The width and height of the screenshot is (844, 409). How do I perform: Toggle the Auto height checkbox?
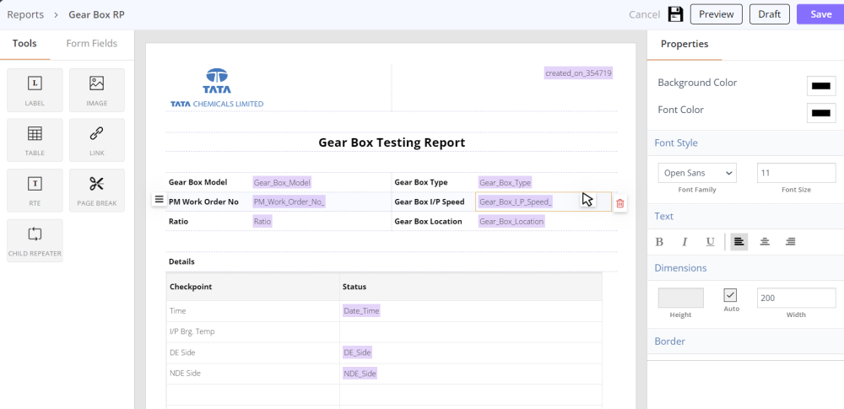[x=730, y=295]
